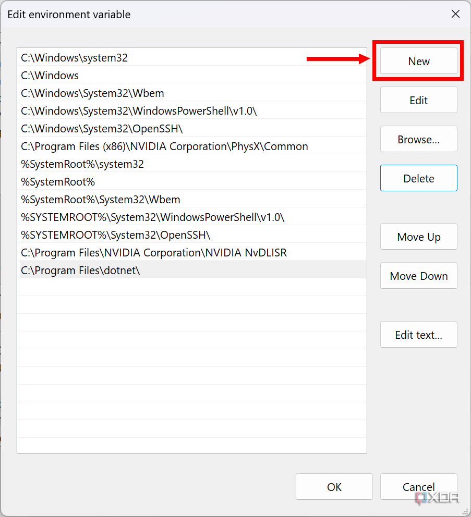Select the %SystemRoot%\System32\Wbem entry
Image resolution: width=471 pixels, height=517 pixels.
pos(192,200)
